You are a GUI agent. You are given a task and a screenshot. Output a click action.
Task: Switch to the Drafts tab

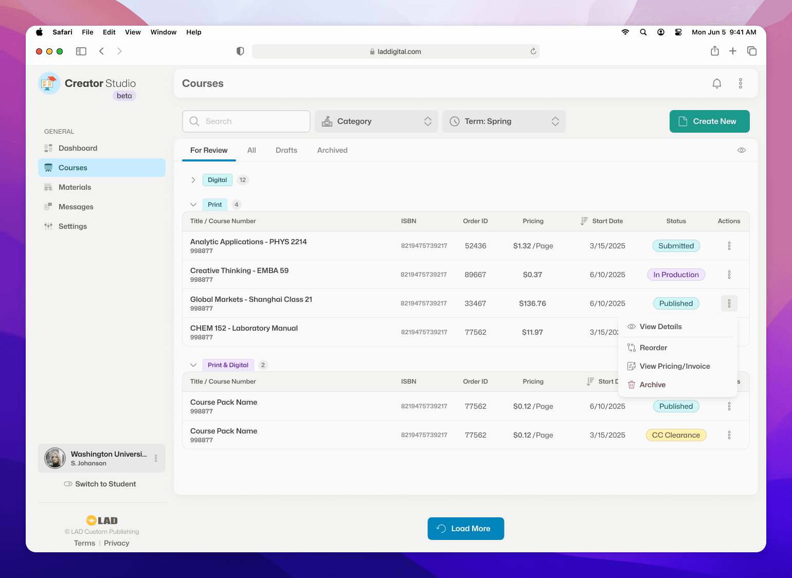click(286, 150)
